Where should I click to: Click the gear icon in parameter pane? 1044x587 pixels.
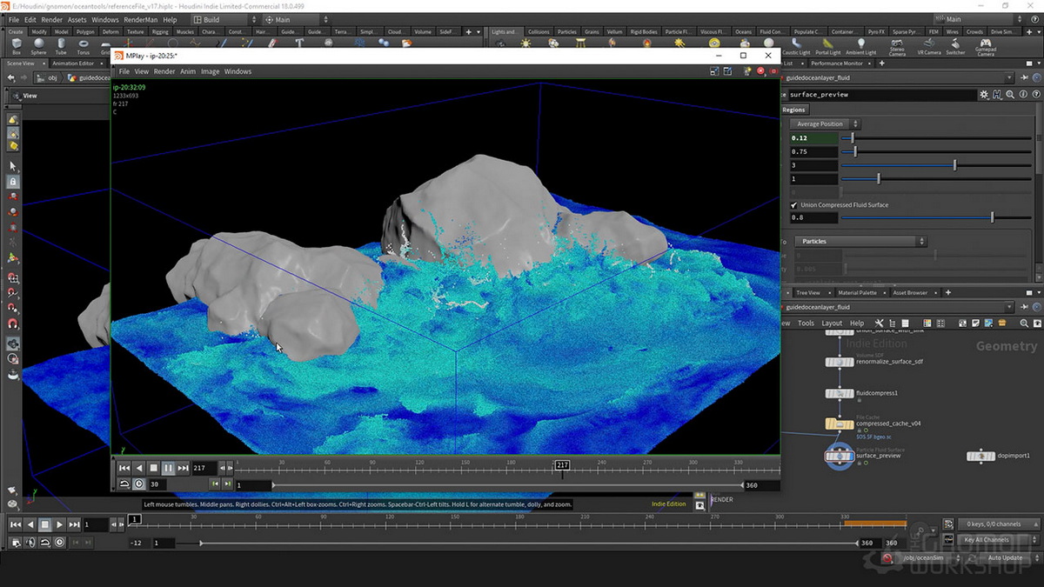[984, 94]
